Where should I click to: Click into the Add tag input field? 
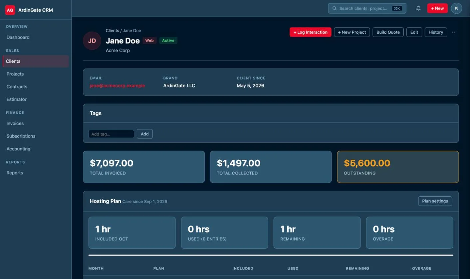[111, 134]
